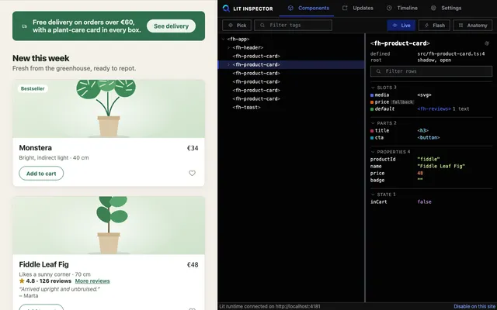Click the name value "Fiddle Leaf Fig"
Viewport: 497px width, 310px height.
(x=441, y=166)
